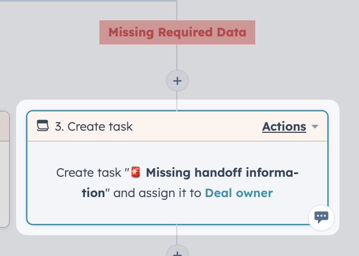Click the word "tion" on the second line
This screenshot has width=359, height=256.
(93, 193)
